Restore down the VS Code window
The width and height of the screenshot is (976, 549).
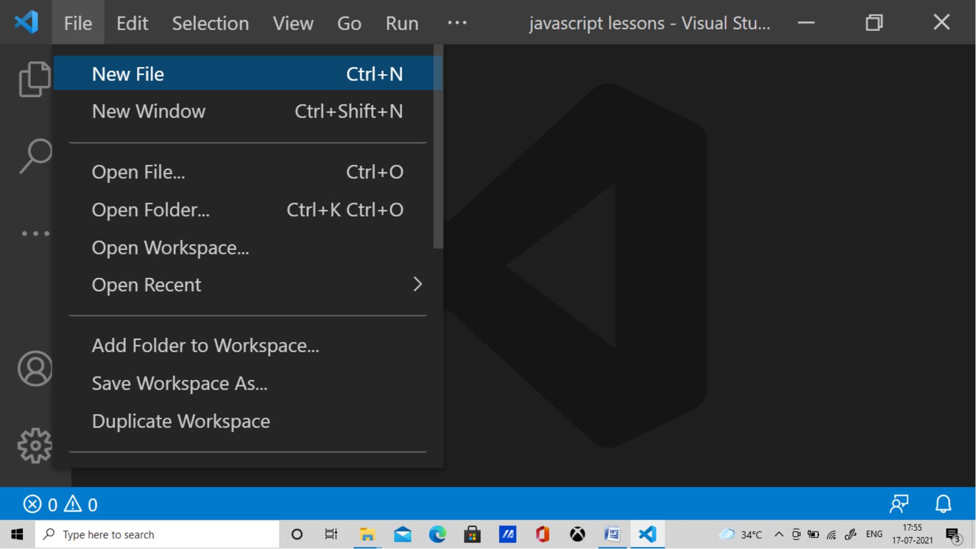874,22
